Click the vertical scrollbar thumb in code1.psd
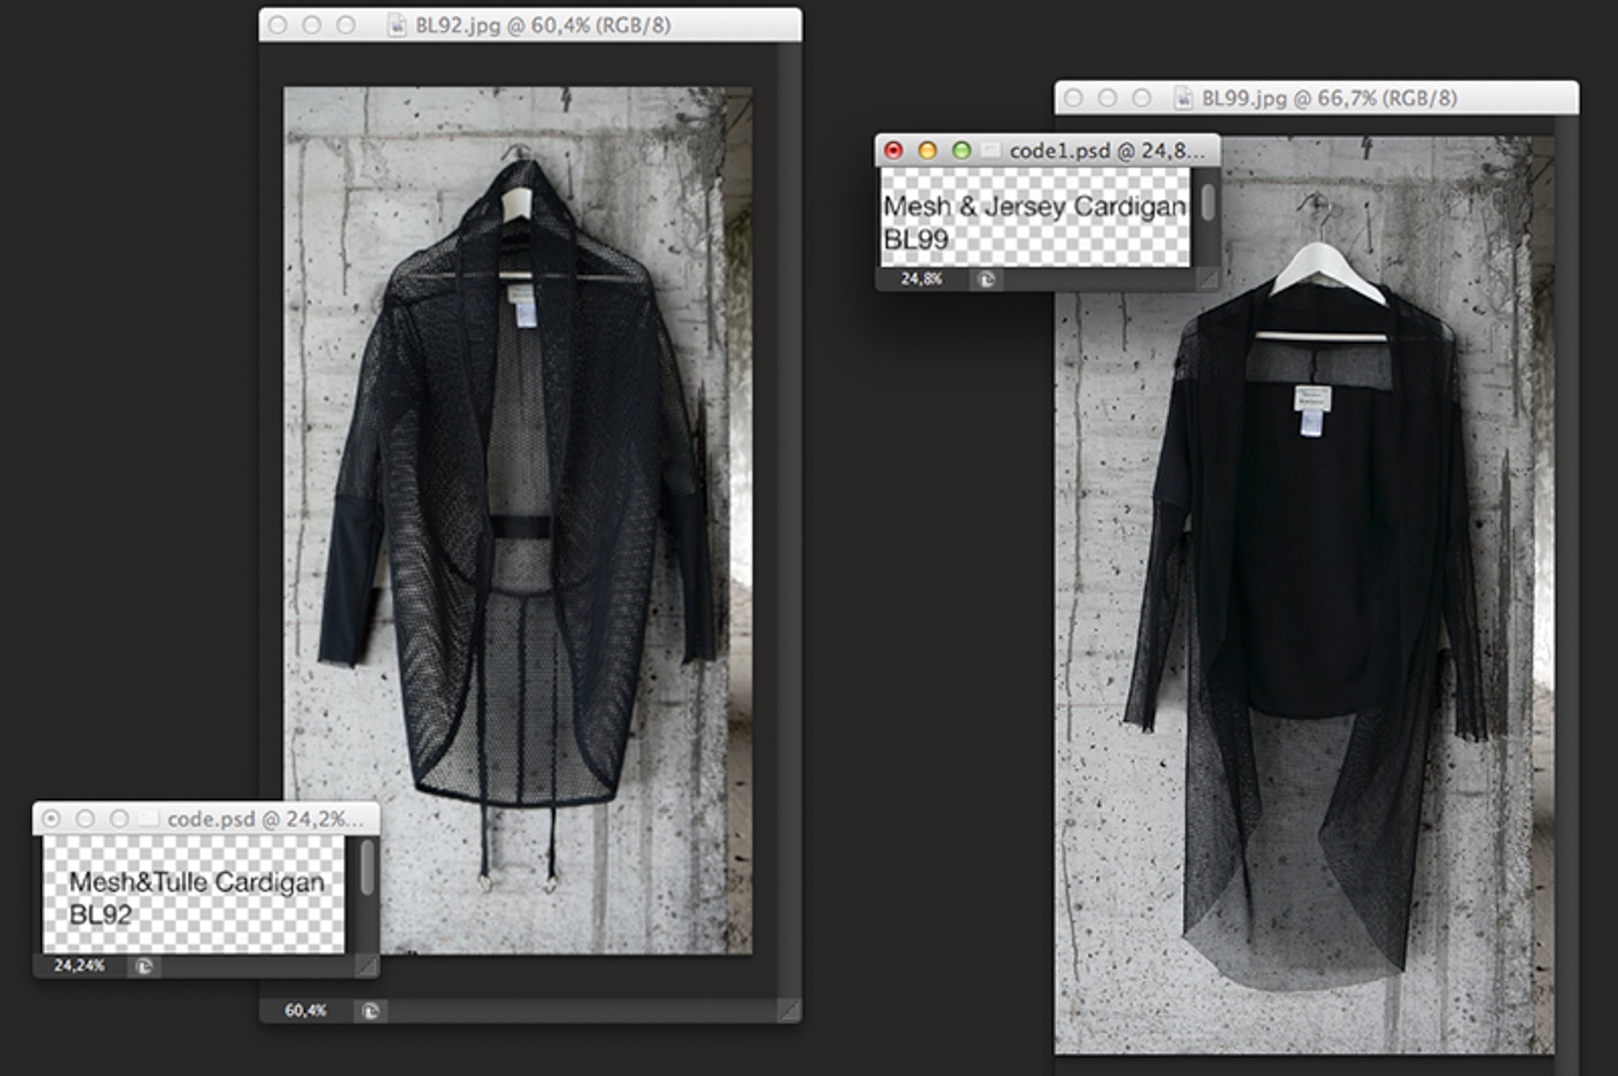Screen dimensions: 1618x1076 (1208, 202)
